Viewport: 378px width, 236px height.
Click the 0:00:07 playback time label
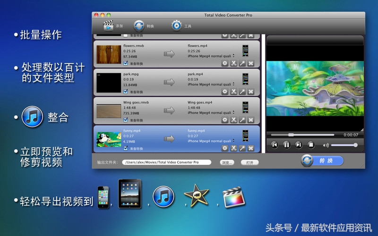click(x=351, y=135)
